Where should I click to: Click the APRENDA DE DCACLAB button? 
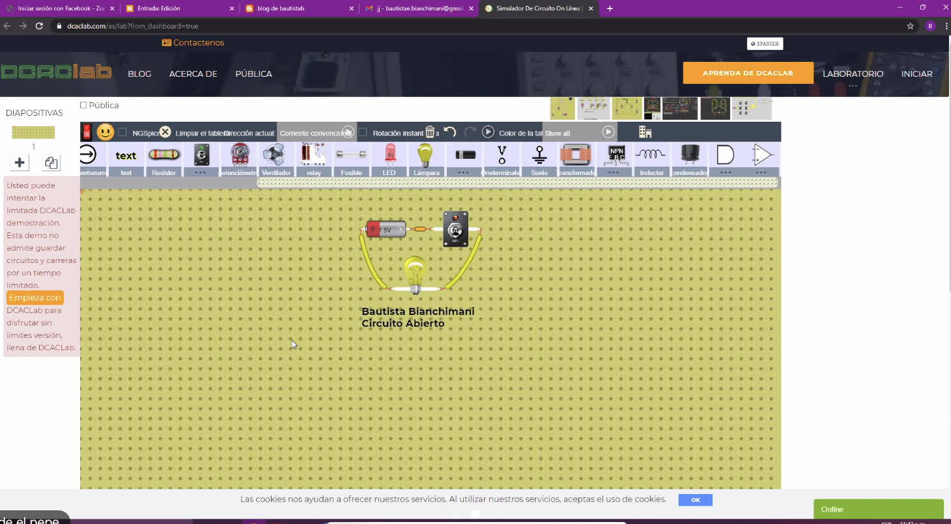[748, 73]
